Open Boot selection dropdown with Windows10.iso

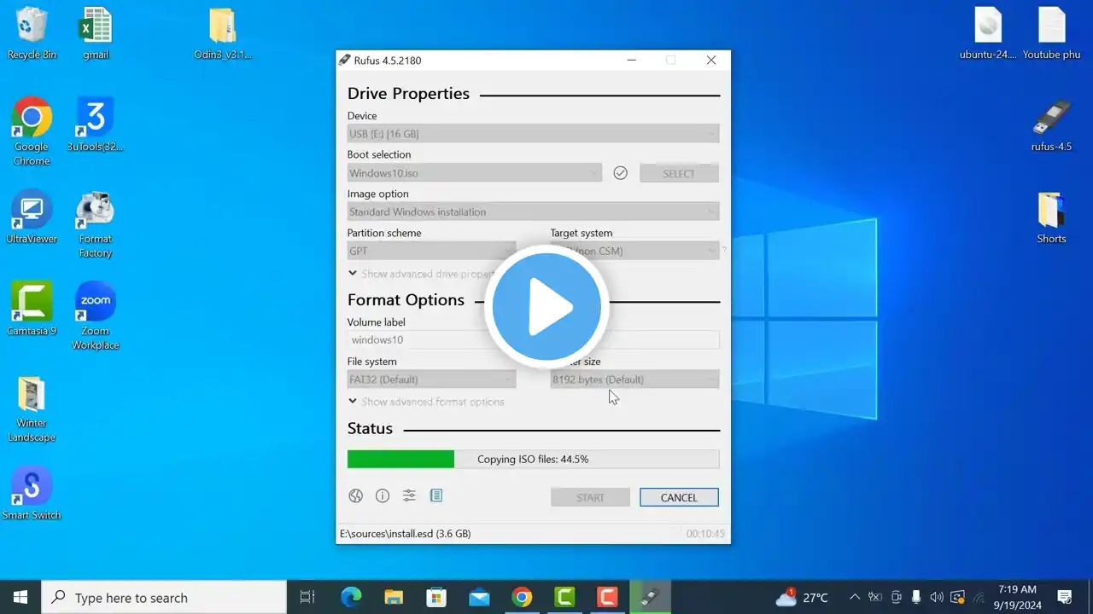475,173
